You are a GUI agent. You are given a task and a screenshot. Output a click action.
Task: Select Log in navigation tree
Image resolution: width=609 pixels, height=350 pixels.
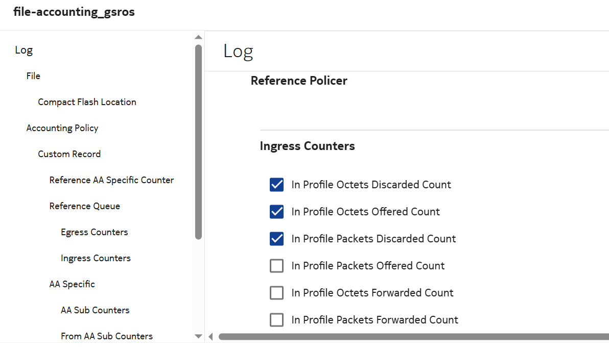(x=24, y=50)
